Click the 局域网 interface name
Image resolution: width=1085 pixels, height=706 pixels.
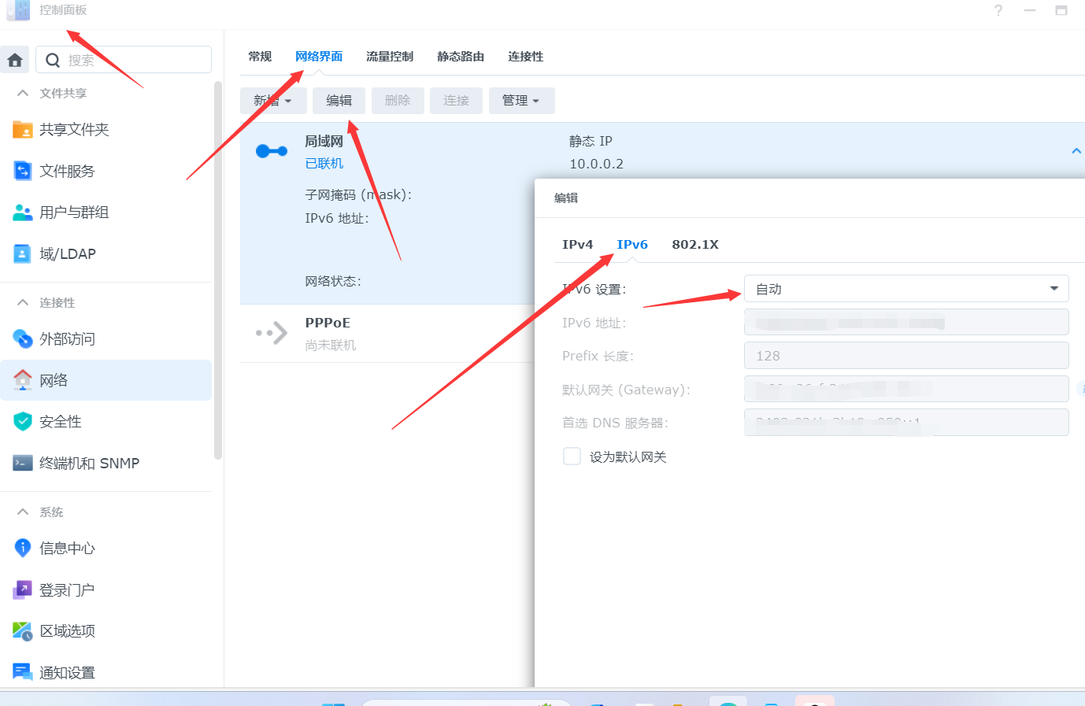[324, 142]
